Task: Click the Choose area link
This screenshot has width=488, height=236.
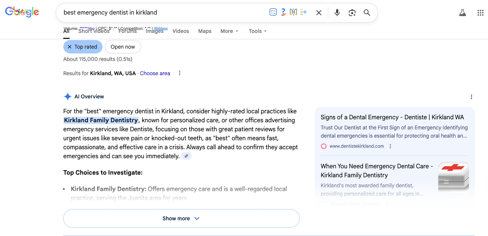Action: [155, 73]
